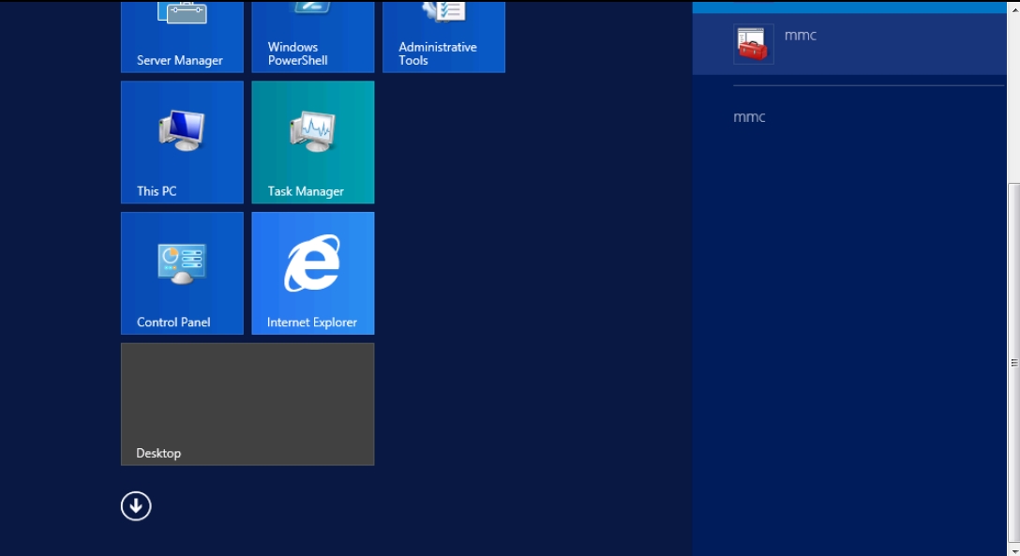1020x556 pixels.
Task: Switch to the gray Desktop tile
Action: tap(247, 403)
